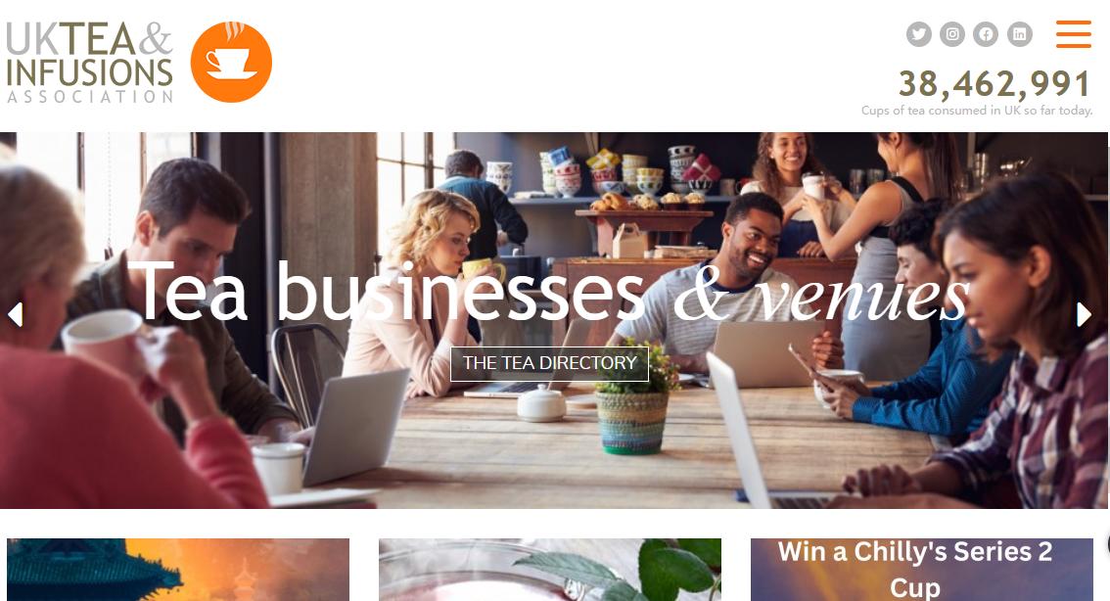Click the 'Cups of tea consumed in UK' caption
This screenshot has width=1110, height=601.
[977, 111]
